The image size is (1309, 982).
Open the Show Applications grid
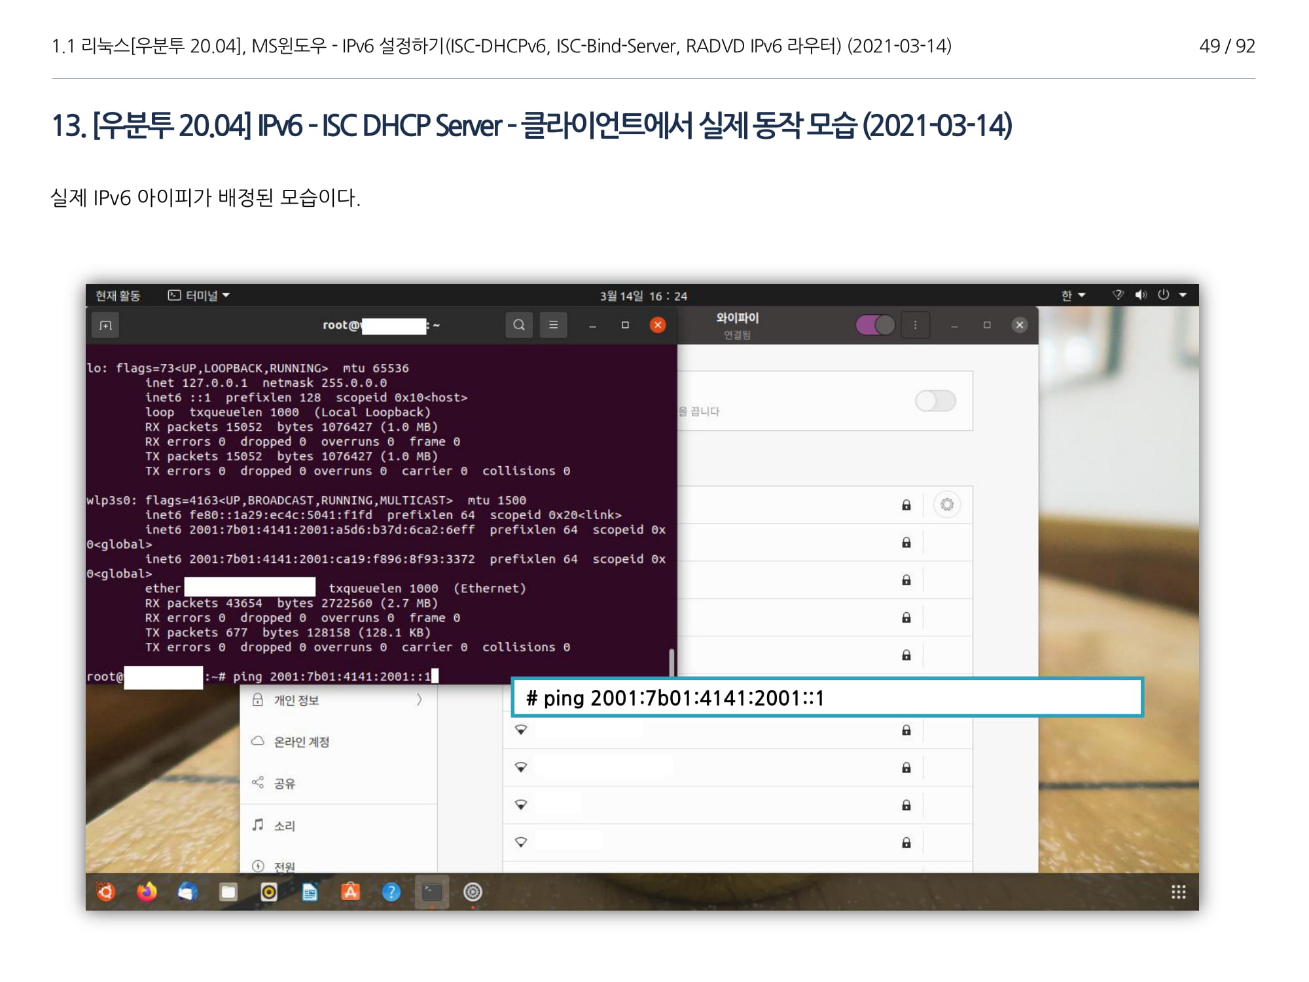click(x=1178, y=892)
